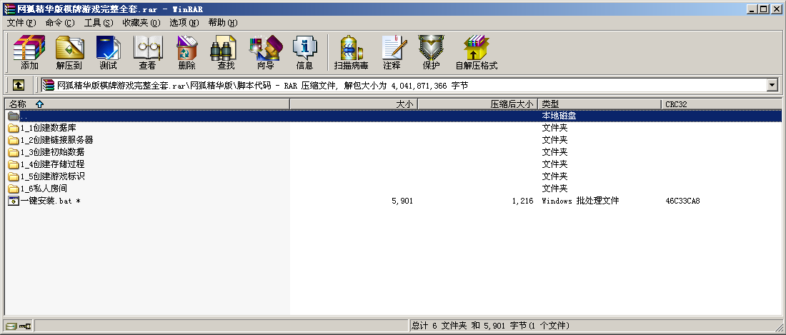Launch the 查找 (Find) binoculars tool

point(226,53)
